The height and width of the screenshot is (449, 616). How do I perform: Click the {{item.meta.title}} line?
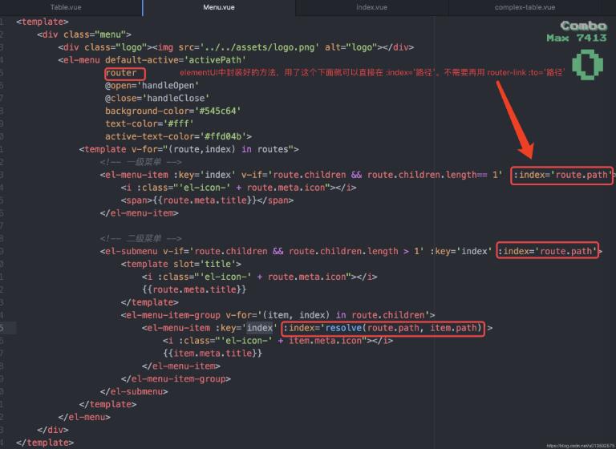(x=213, y=353)
